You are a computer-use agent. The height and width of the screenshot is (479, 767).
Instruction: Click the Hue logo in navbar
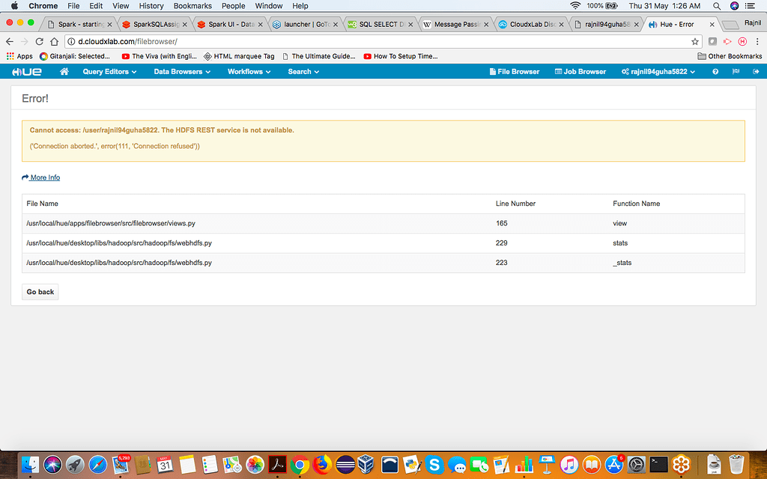tap(26, 72)
